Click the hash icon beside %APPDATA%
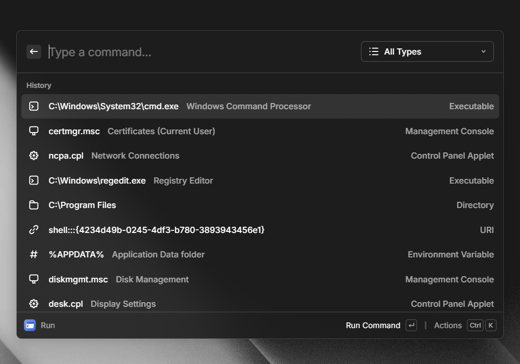This screenshot has height=364, width=520. pyautogui.click(x=34, y=254)
